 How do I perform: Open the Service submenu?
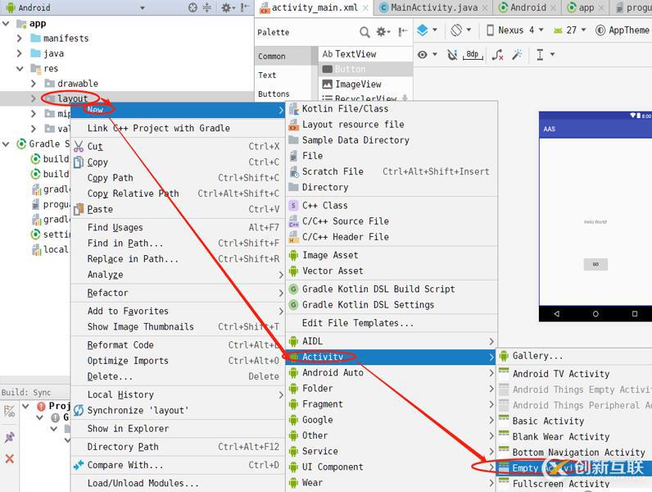coord(392,451)
